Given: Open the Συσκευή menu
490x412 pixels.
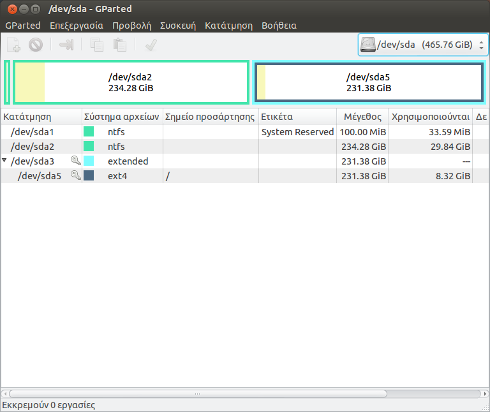Looking at the screenshot, I should pyautogui.click(x=178, y=26).
